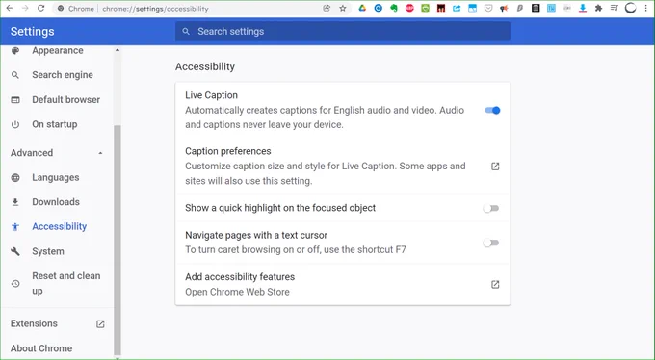Open Appearance settings
655x360 pixels.
point(58,50)
